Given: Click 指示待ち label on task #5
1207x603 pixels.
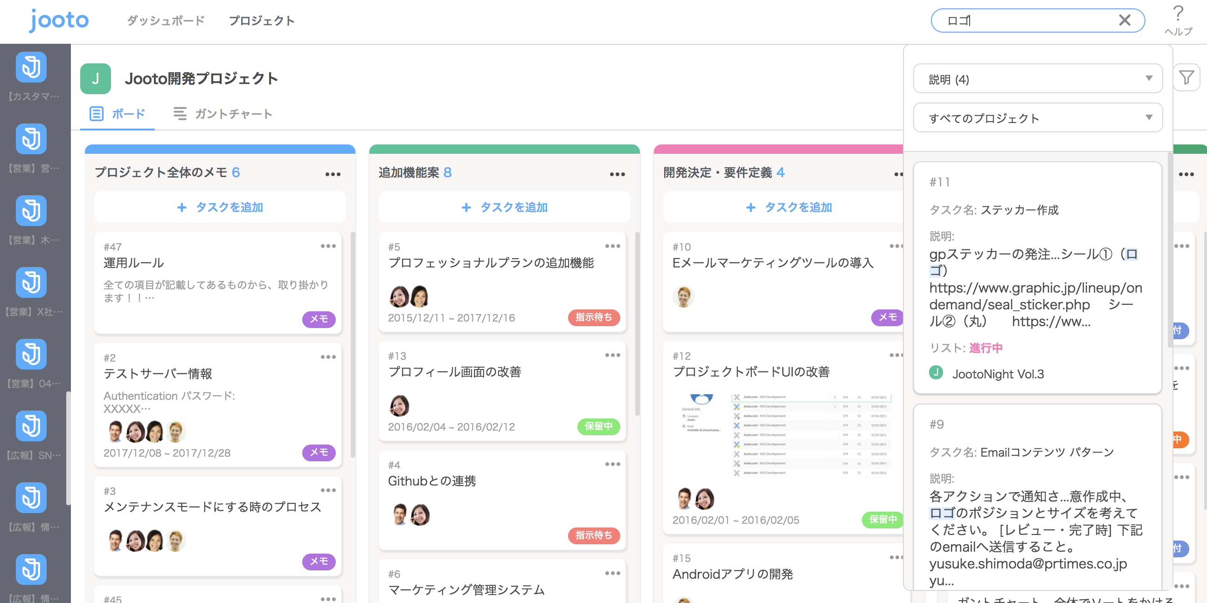Looking at the screenshot, I should tap(593, 317).
